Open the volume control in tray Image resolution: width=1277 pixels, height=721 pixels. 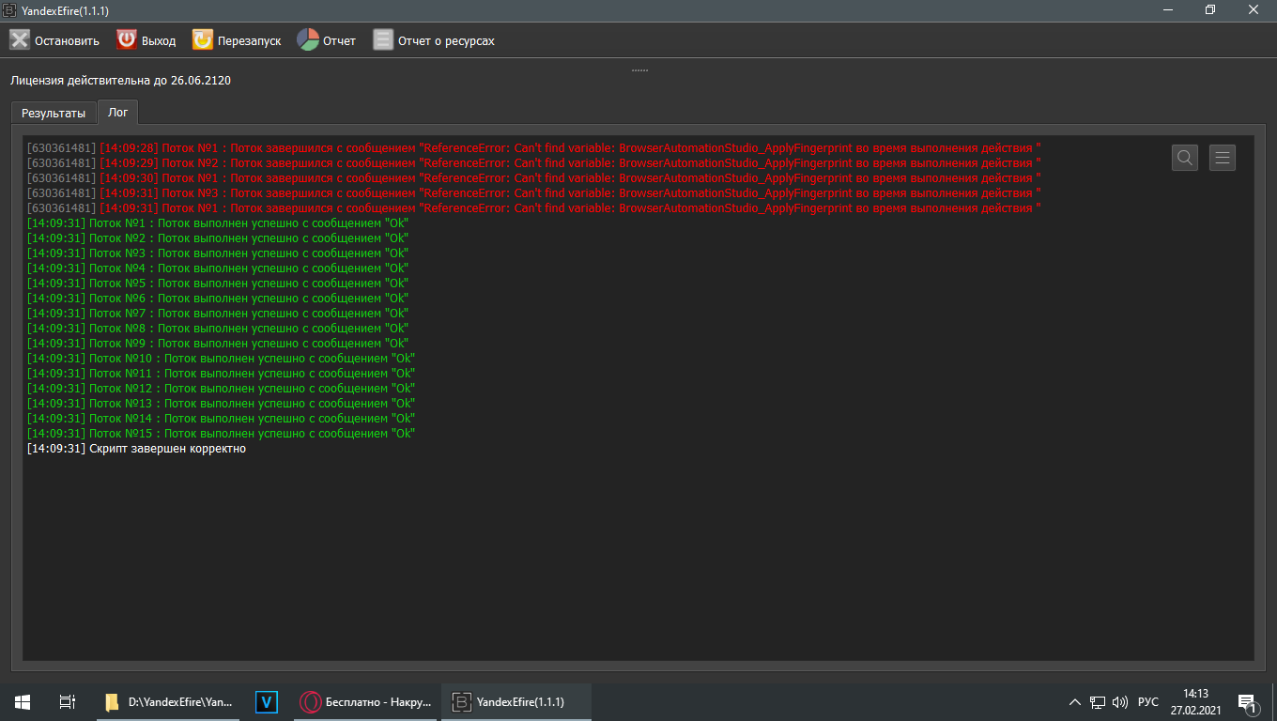click(1120, 702)
